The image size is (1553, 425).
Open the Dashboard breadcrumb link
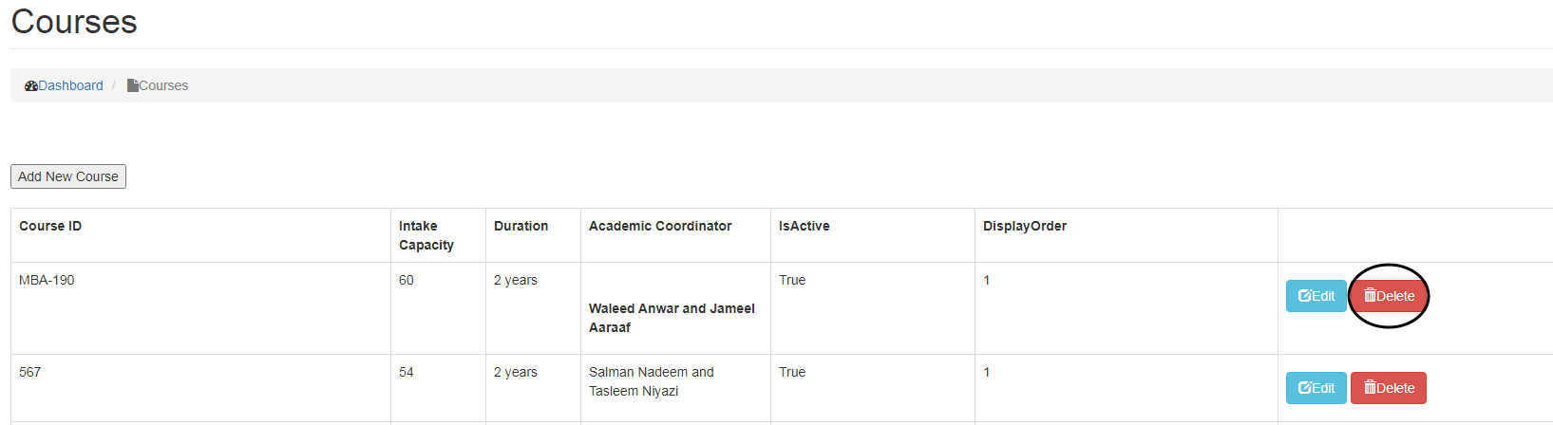tap(70, 85)
